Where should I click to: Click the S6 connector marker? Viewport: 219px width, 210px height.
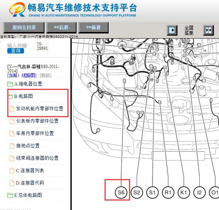[121, 193]
